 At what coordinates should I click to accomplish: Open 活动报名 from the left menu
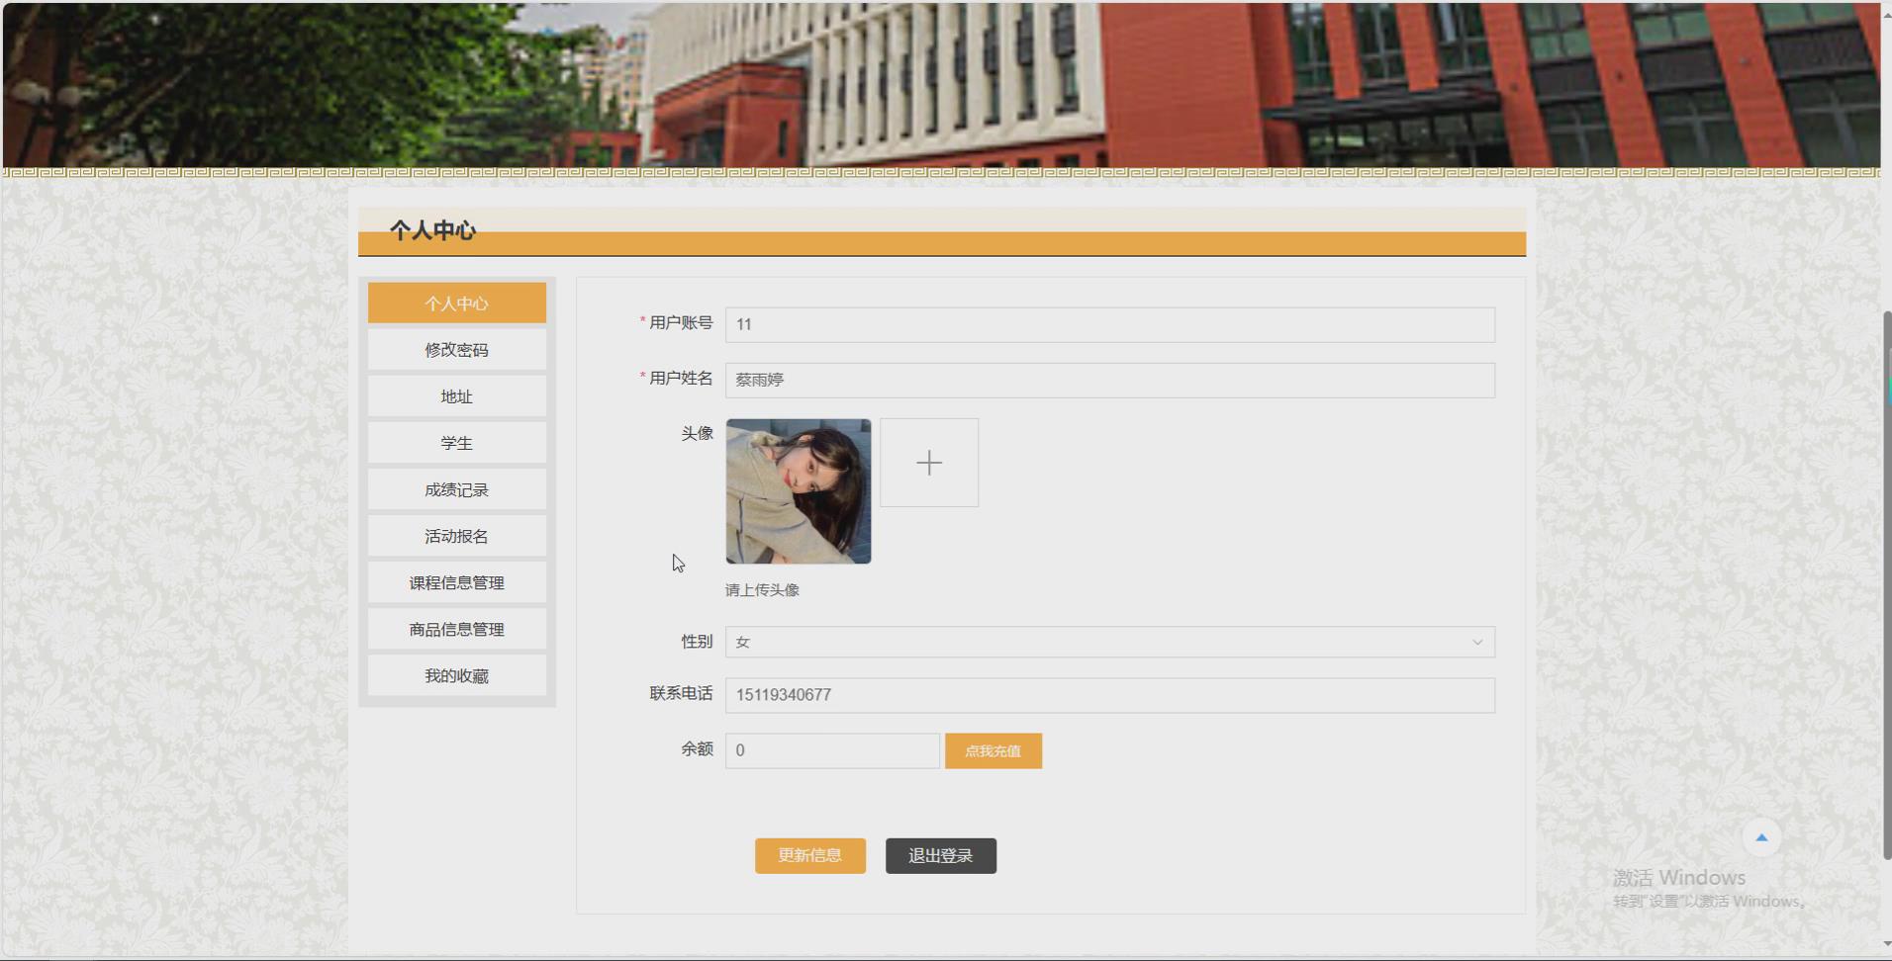(456, 535)
